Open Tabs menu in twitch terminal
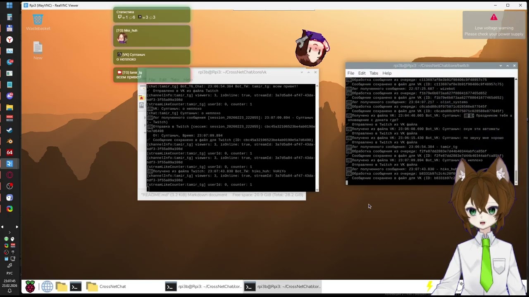Image resolution: width=529 pixels, height=297 pixels. point(374,73)
